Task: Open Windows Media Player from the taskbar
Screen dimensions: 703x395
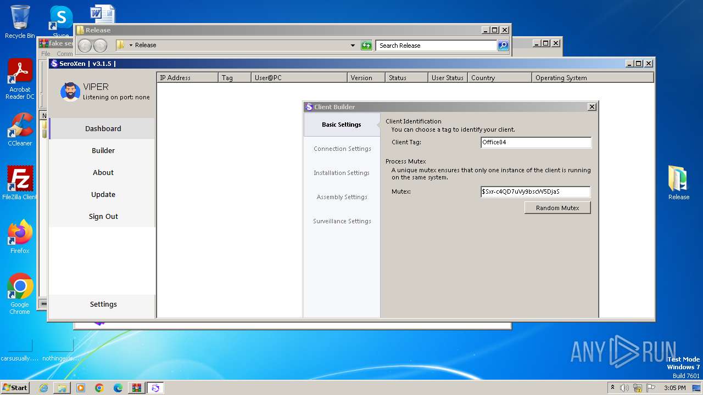Action: (81, 388)
